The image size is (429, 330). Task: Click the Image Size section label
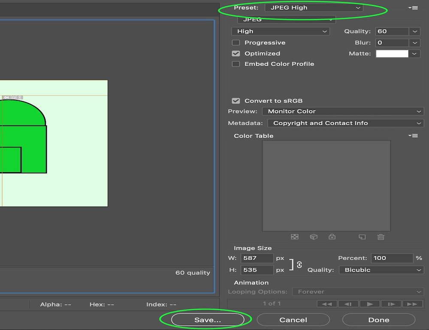tap(253, 248)
